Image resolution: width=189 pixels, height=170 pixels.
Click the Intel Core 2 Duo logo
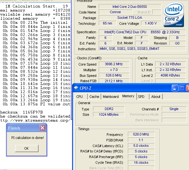(x=174, y=15)
